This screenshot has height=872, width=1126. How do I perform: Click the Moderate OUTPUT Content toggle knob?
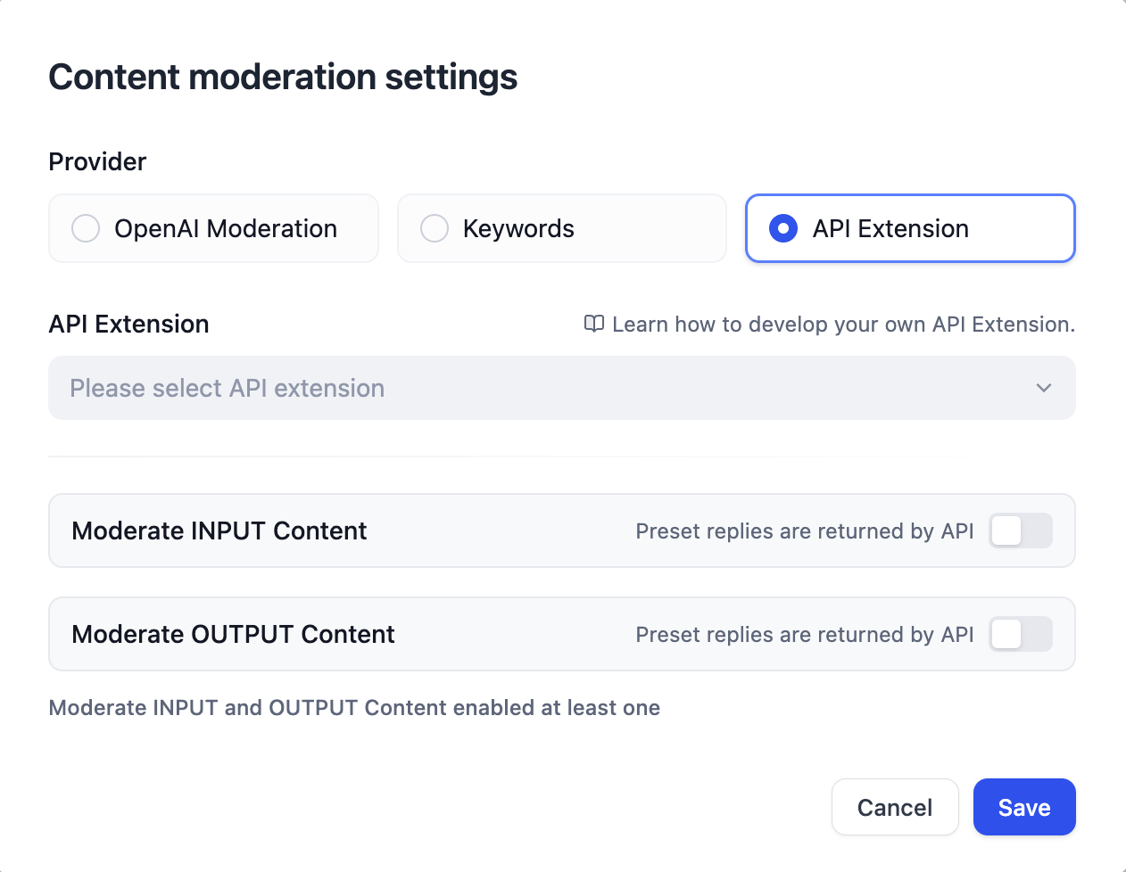(x=1006, y=634)
